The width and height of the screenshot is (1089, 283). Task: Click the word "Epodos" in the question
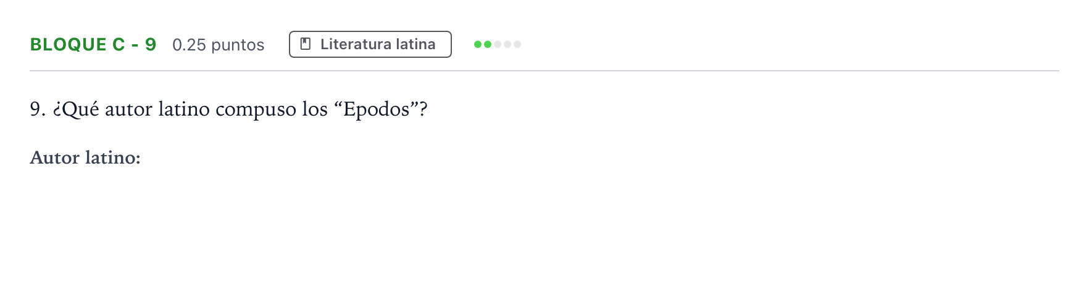tap(377, 110)
